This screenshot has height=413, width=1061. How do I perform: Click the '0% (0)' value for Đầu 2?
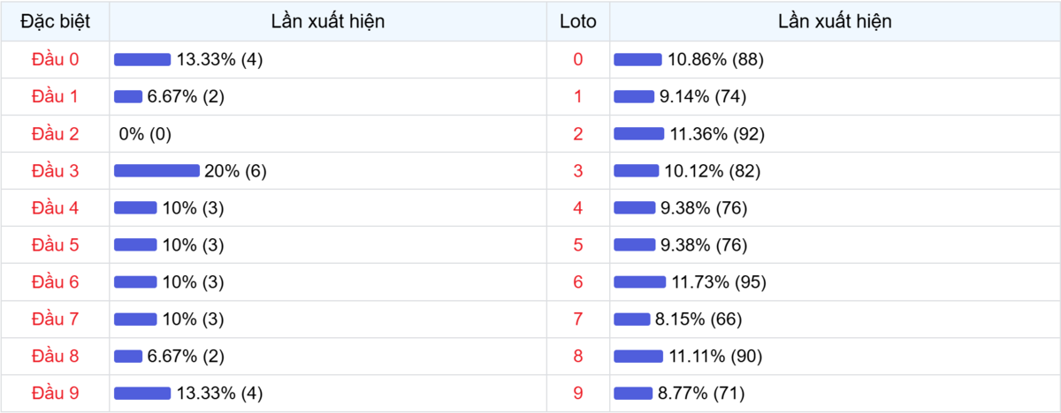point(145,134)
